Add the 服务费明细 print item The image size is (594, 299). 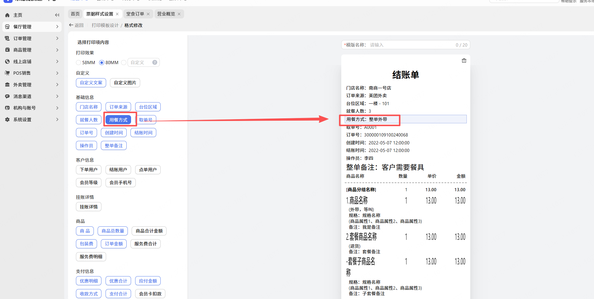click(91, 257)
